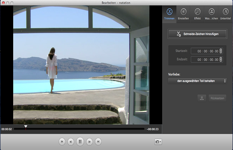Click the Rücksetzen button
The width and height of the screenshot is (233, 150).
click(x=217, y=98)
